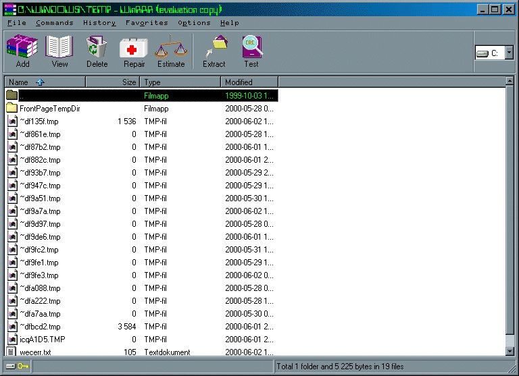
Task: Select file ~df882c.tmp
Action: click(x=40, y=160)
